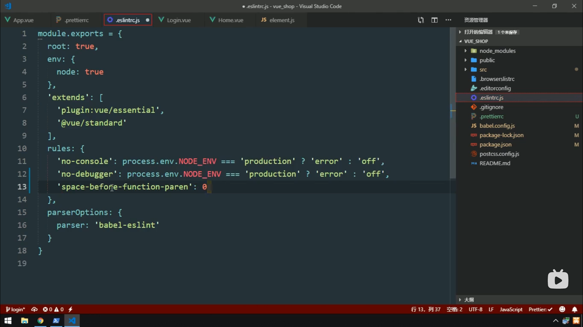Change the LF end of line sequence

pyautogui.click(x=491, y=309)
